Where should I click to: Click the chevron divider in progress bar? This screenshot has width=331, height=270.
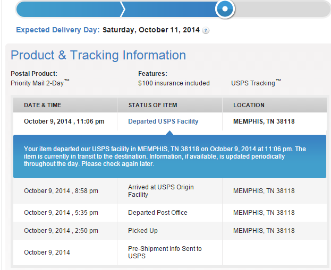[123, 9]
